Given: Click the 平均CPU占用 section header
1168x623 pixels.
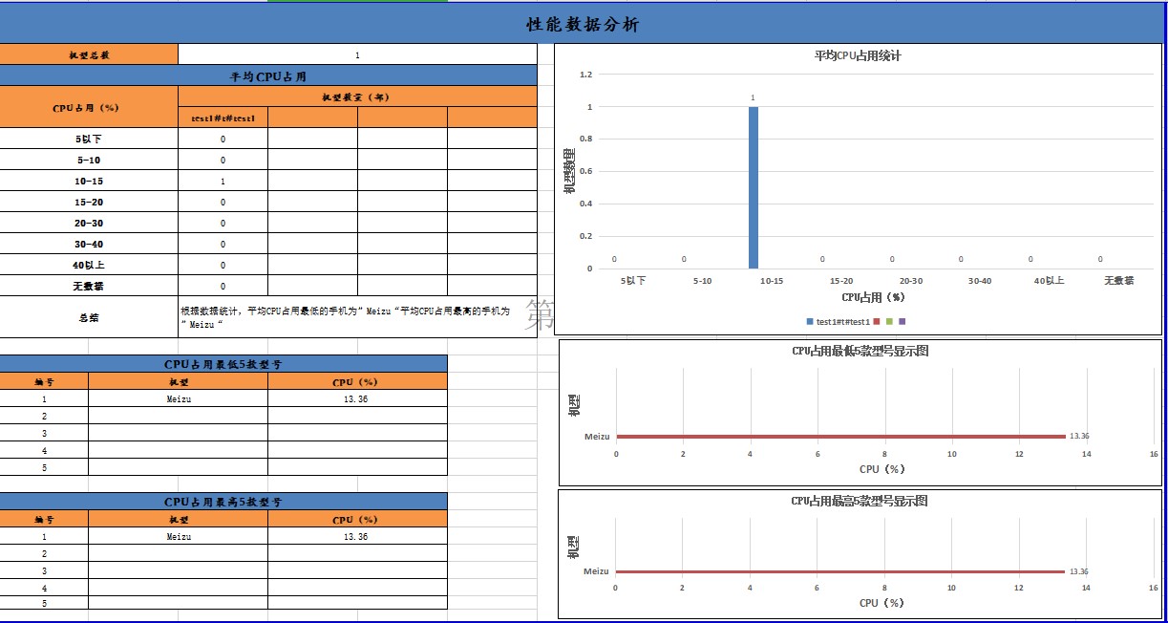Looking at the screenshot, I should click(x=268, y=76).
